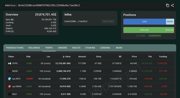Screen dimensions: 180x98
Task: Click the NEAR token logo icon
Action: 10,71
